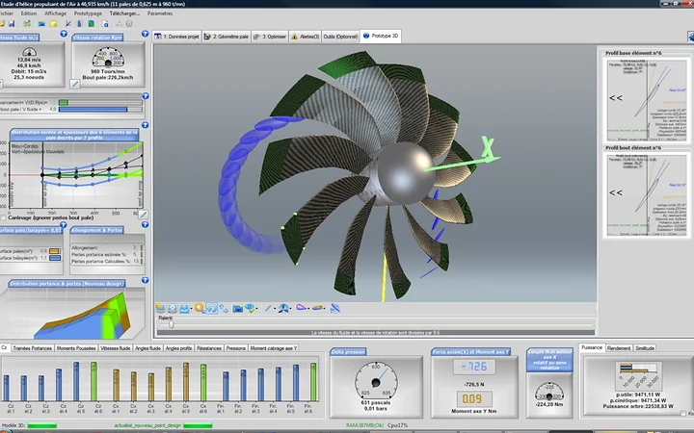The height and width of the screenshot is (433, 694).
Task: Click help arrow beside Allongement & Pertes panel
Action: point(145,225)
